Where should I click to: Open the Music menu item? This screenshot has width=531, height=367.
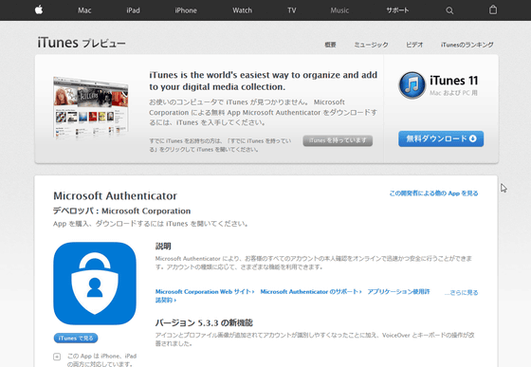coord(339,10)
